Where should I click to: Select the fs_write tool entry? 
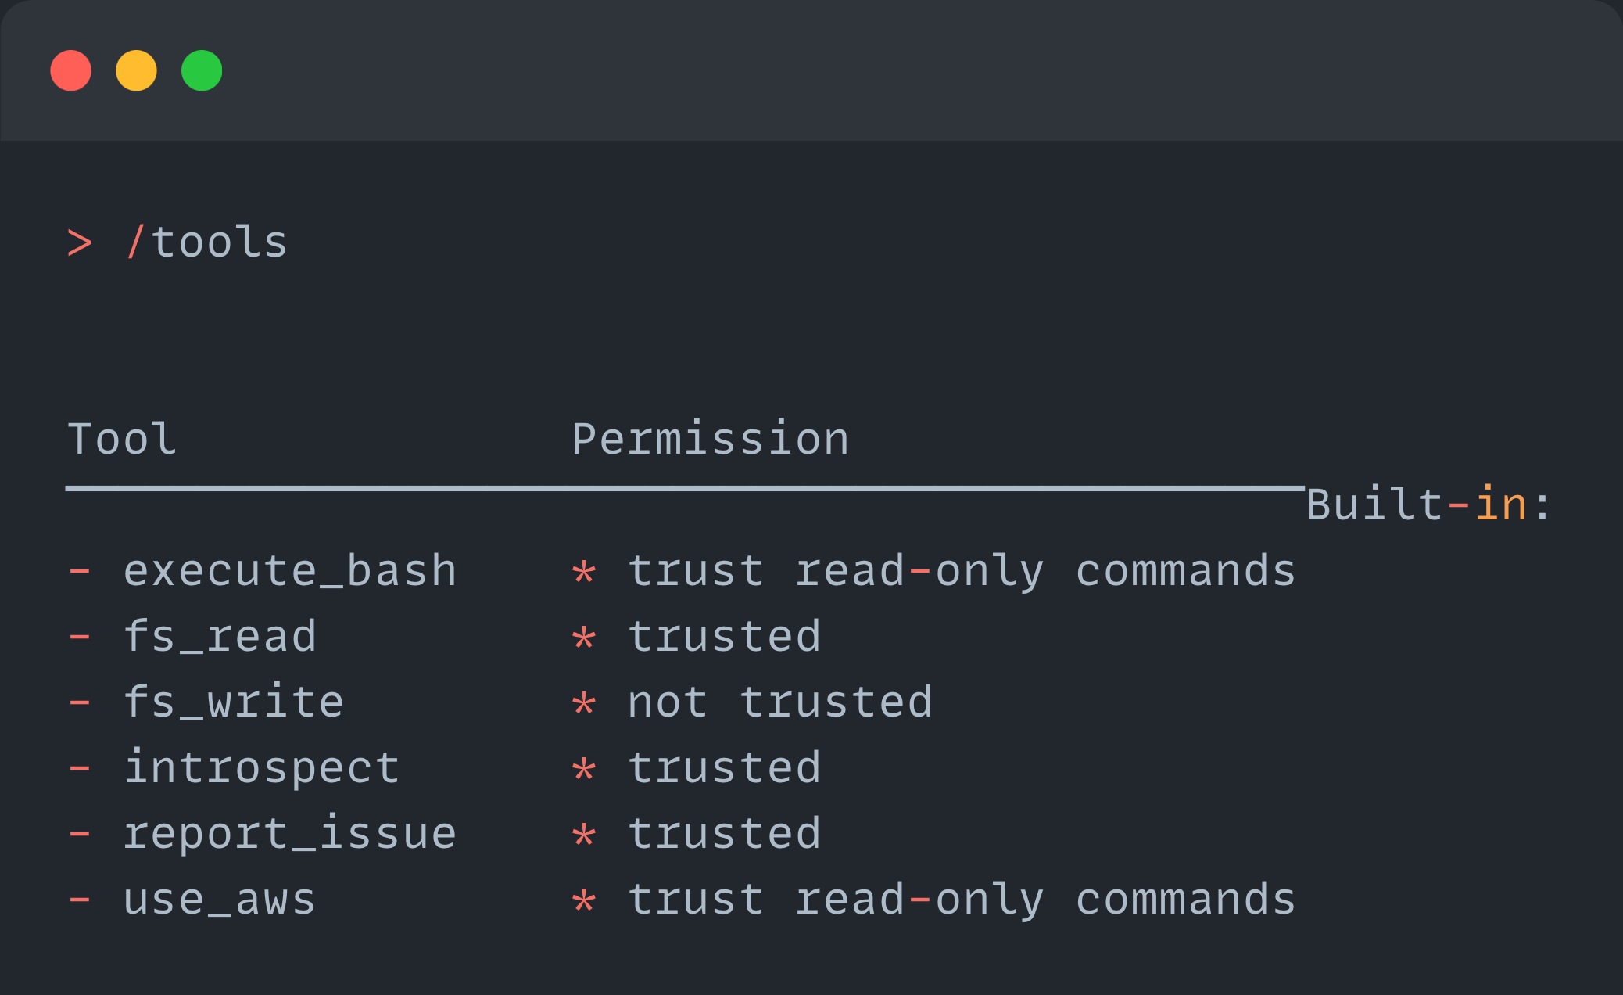(x=235, y=702)
